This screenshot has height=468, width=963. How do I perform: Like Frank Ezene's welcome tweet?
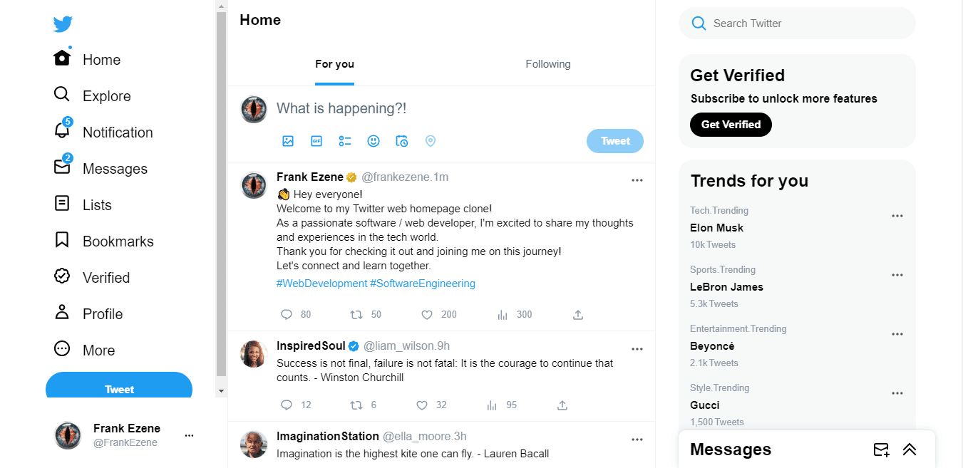point(427,315)
